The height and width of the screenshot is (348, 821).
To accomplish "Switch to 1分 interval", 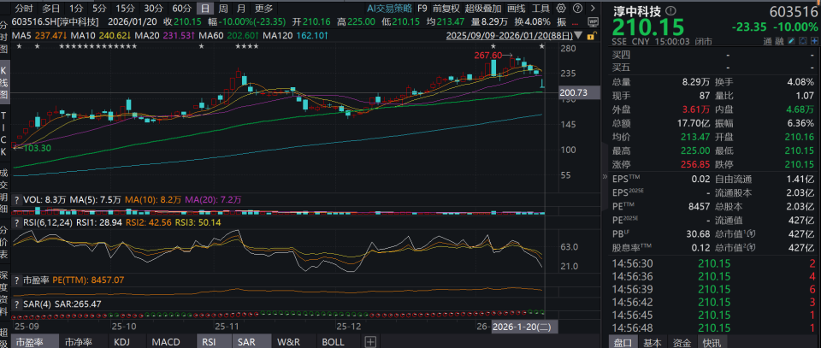I will click(76, 9).
